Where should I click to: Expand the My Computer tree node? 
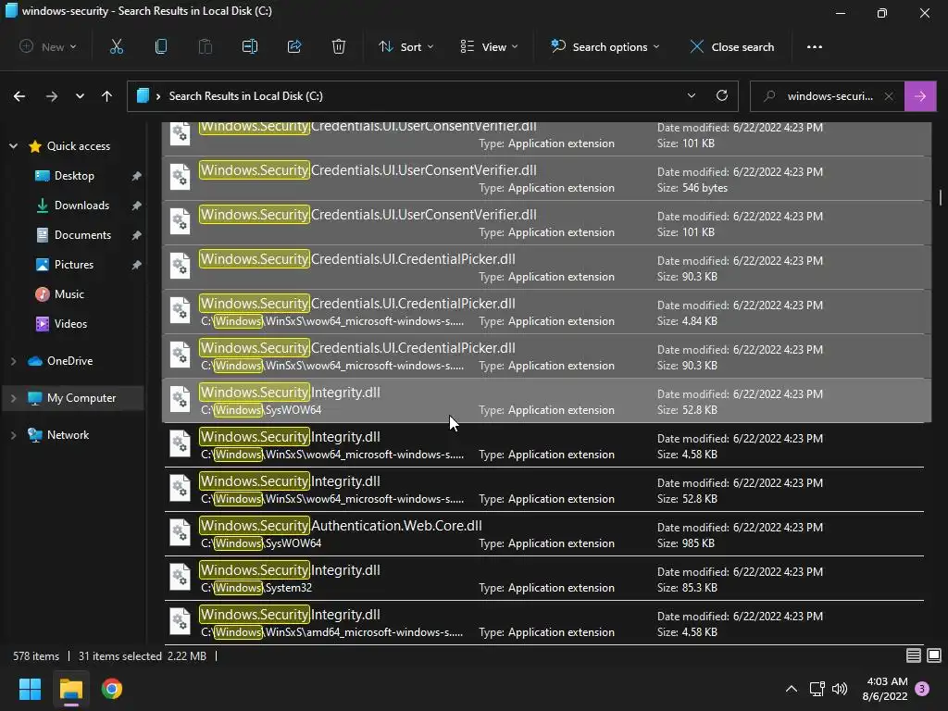coord(13,398)
